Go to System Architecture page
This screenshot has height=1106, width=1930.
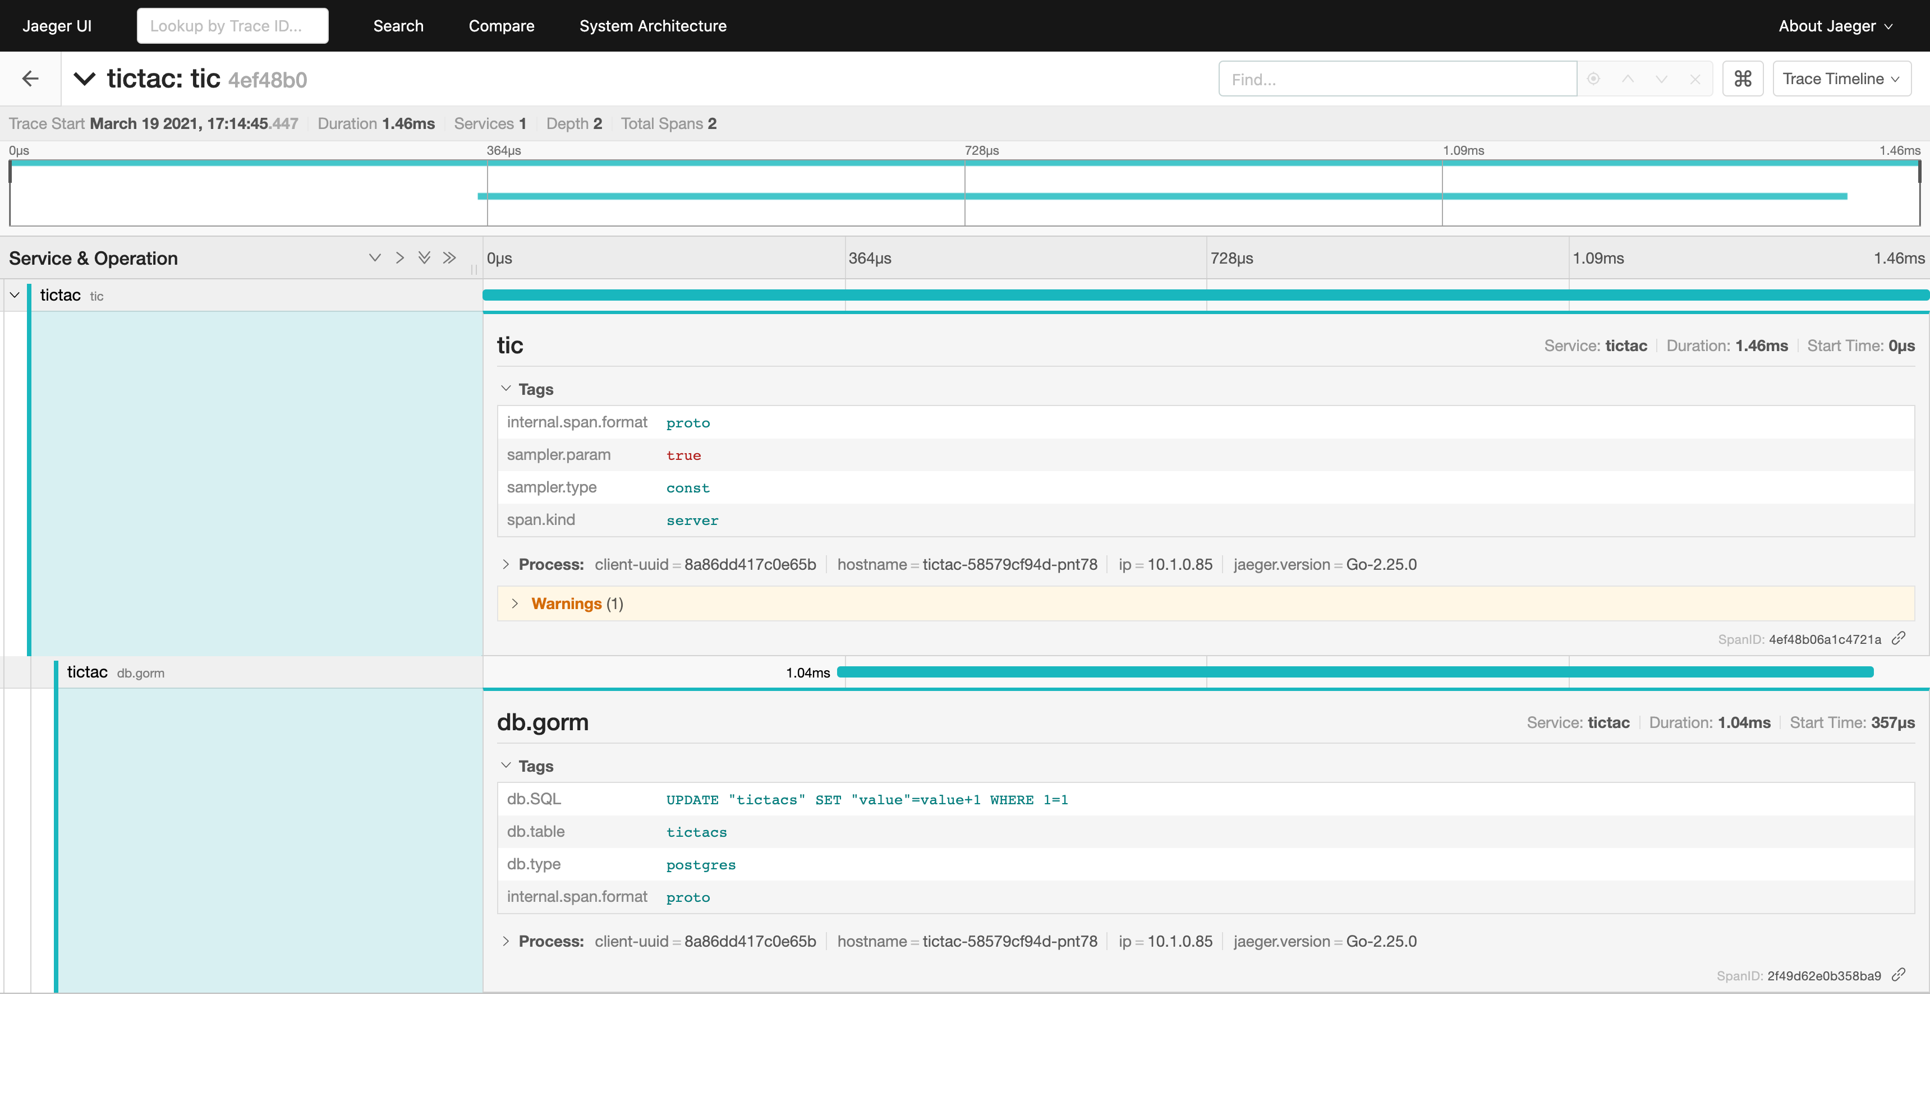652,26
